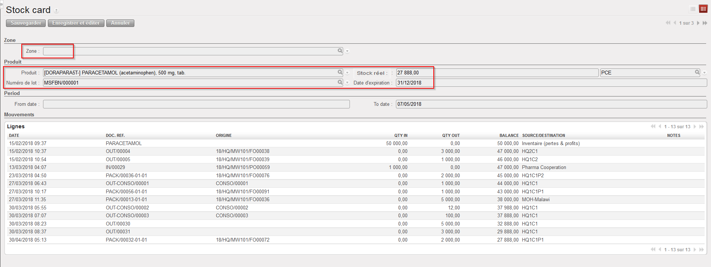This screenshot has width=711, height=267.
Task: Select the red form view icon
Action: [703, 9]
